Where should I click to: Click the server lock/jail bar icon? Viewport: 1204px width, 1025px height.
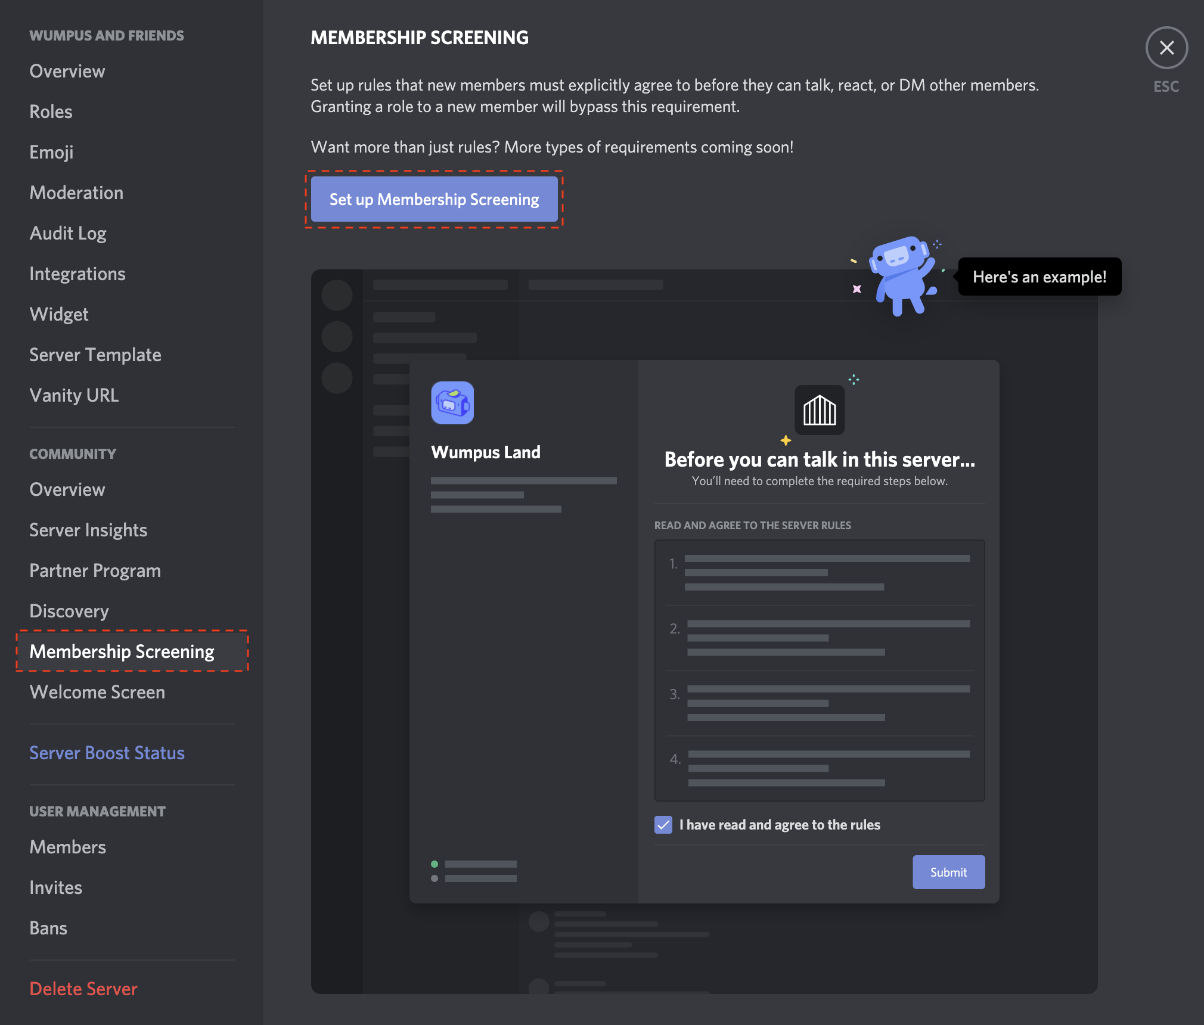[820, 410]
